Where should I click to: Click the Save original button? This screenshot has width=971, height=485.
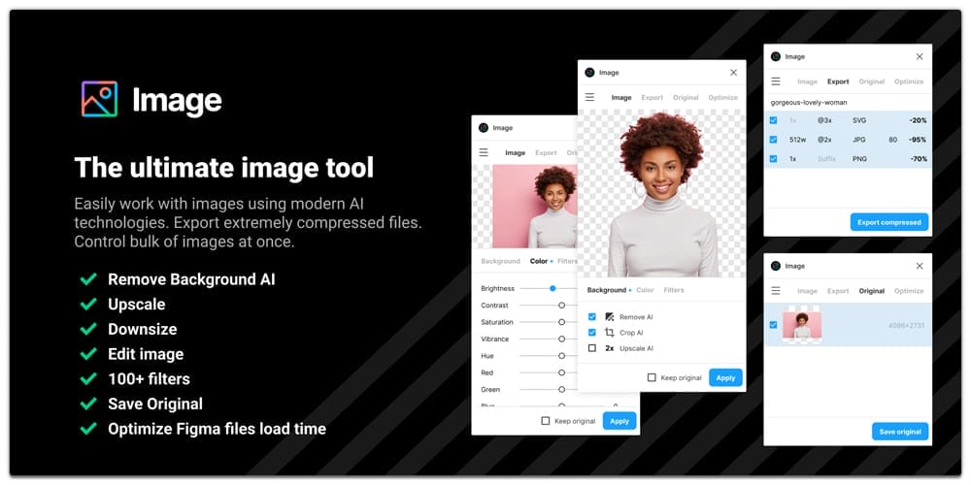(x=900, y=432)
